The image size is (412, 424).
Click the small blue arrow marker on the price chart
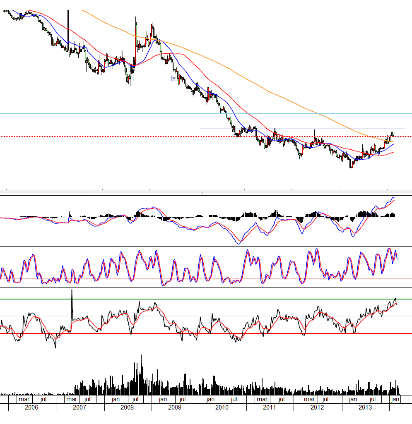[174, 78]
